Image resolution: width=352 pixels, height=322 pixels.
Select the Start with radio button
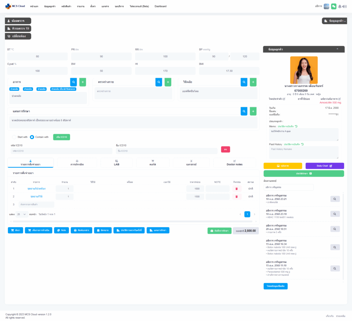[14, 137]
